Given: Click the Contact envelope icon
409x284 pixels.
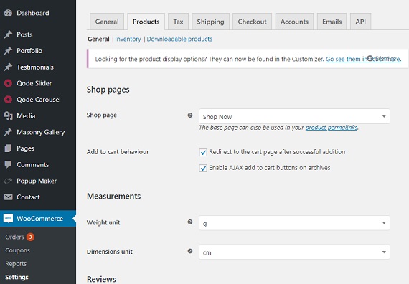Looking at the screenshot, I should click(x=8, y=197).
